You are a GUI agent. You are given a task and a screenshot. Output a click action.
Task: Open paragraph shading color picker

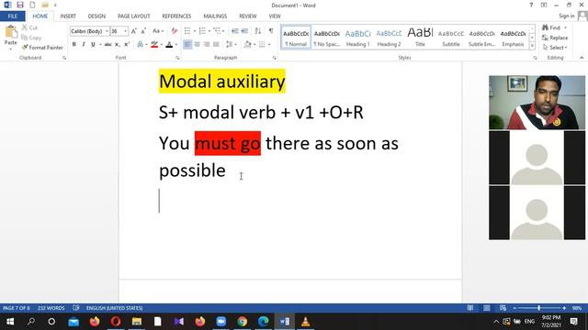coord(247,45)
